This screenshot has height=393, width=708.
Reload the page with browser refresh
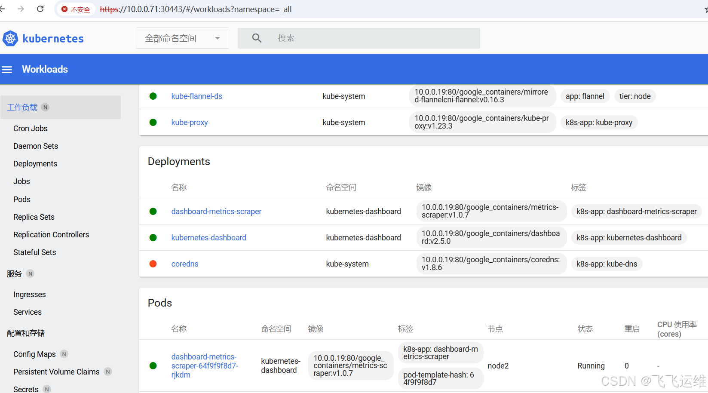pyautogui.click(x=40, y=9)
